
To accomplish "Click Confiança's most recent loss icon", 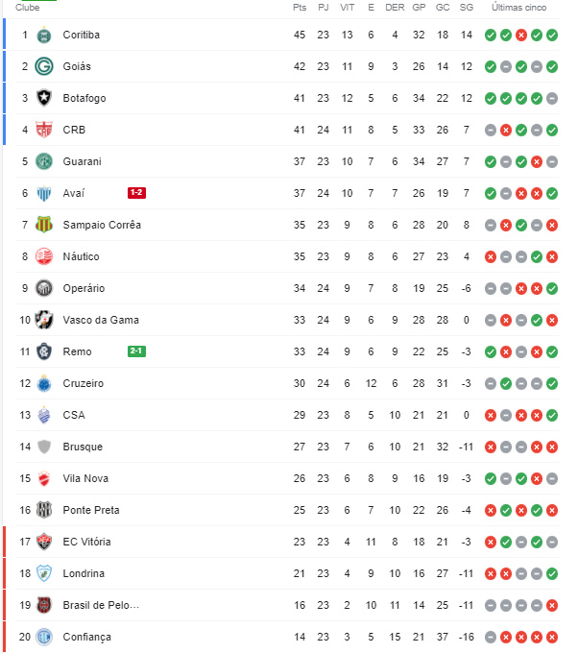I will (552, 637).
